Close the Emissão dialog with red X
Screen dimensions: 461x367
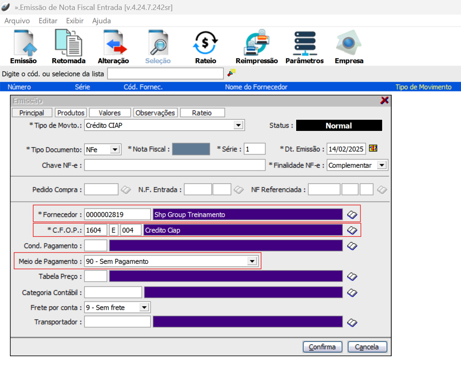385,100
